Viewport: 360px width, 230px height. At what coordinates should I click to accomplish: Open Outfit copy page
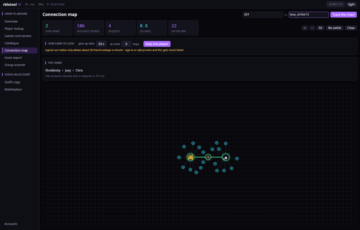(20, 82)
